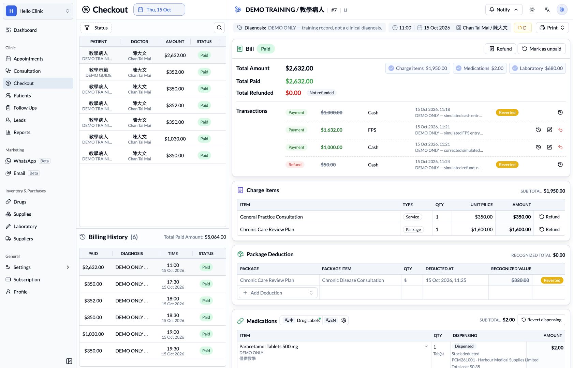Revert the $1,632.00 FPS payment
This screenshot has width=573, height=368.
tap(560, 130)
